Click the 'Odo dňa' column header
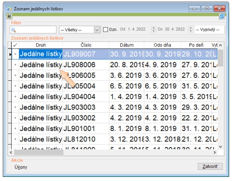The width and height of the screenshot is (233, 181). [162, 45]
